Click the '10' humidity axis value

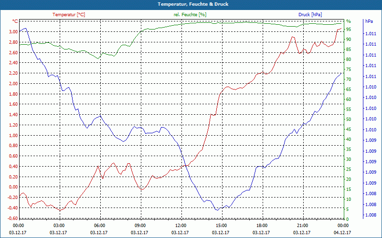coord(349,199)
